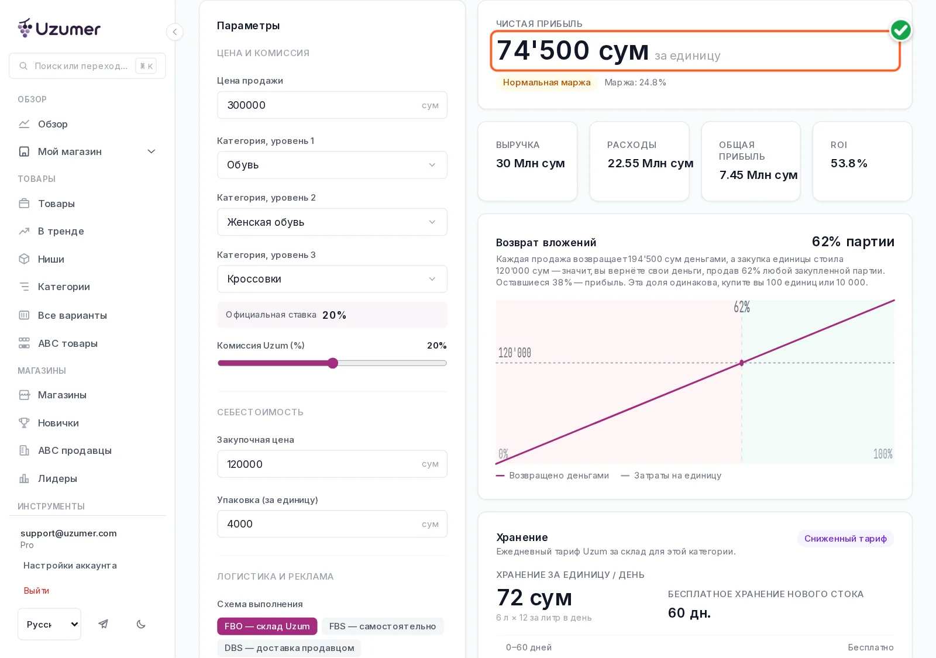Open Категория уровень 2 dropdown Женская обувь

[332, 222]
